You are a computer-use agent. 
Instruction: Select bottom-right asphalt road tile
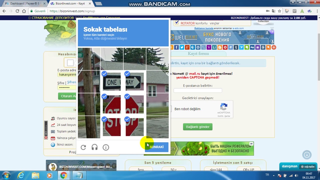point(157,127)
